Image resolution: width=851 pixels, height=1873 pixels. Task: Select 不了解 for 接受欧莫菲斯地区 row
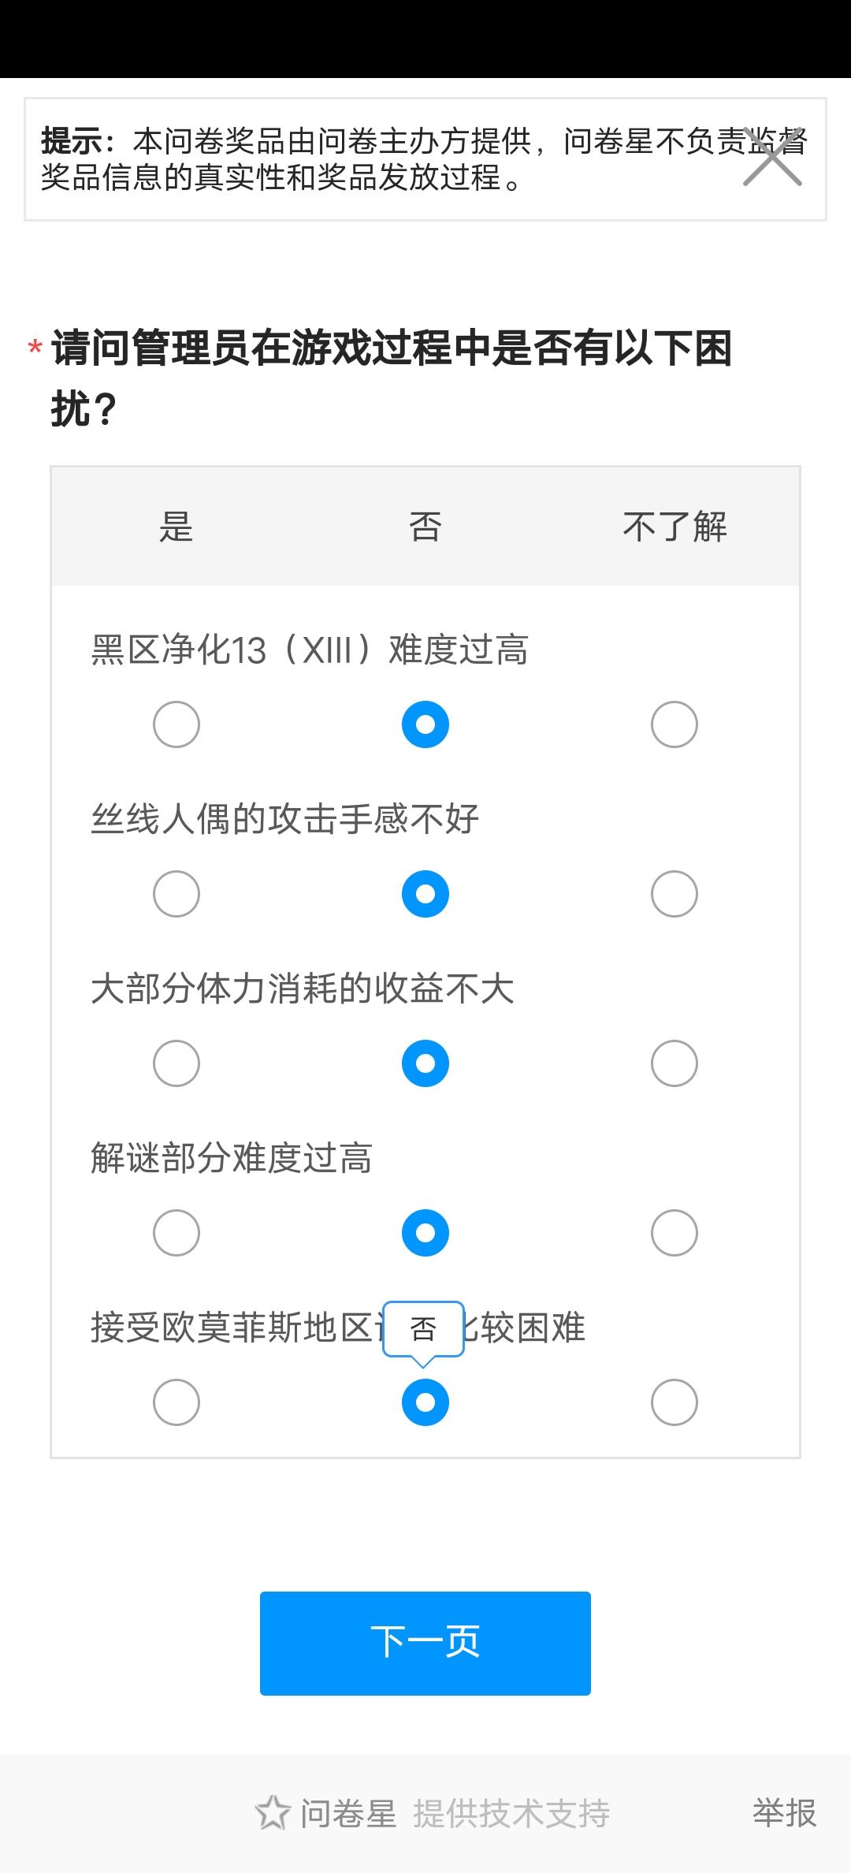pyautogui.click(x=674, y=1402)
